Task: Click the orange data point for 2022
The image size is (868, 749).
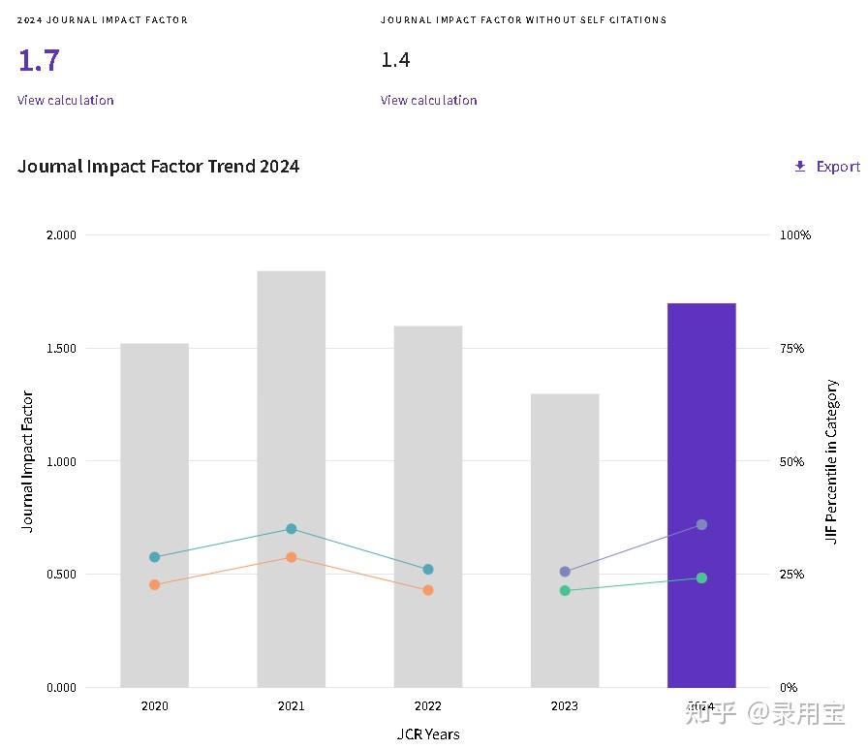Action: (428, 590)
